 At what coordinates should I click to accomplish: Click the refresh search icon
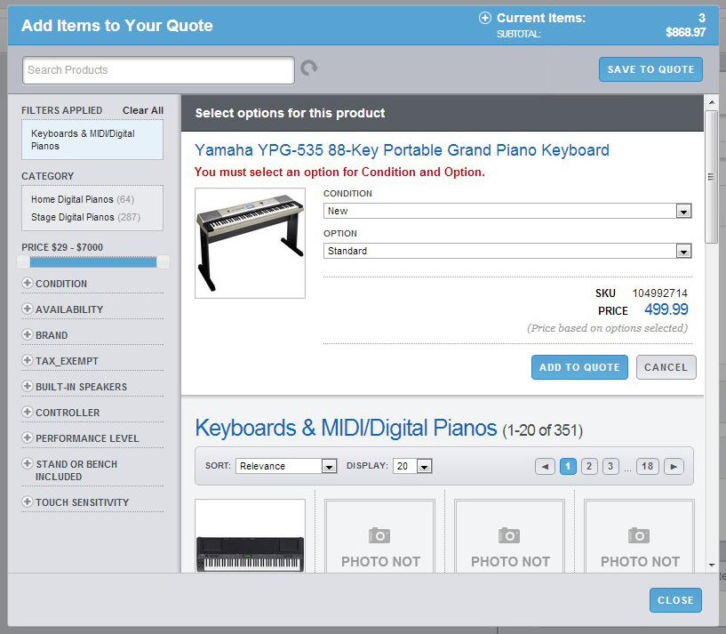point(309,68)
